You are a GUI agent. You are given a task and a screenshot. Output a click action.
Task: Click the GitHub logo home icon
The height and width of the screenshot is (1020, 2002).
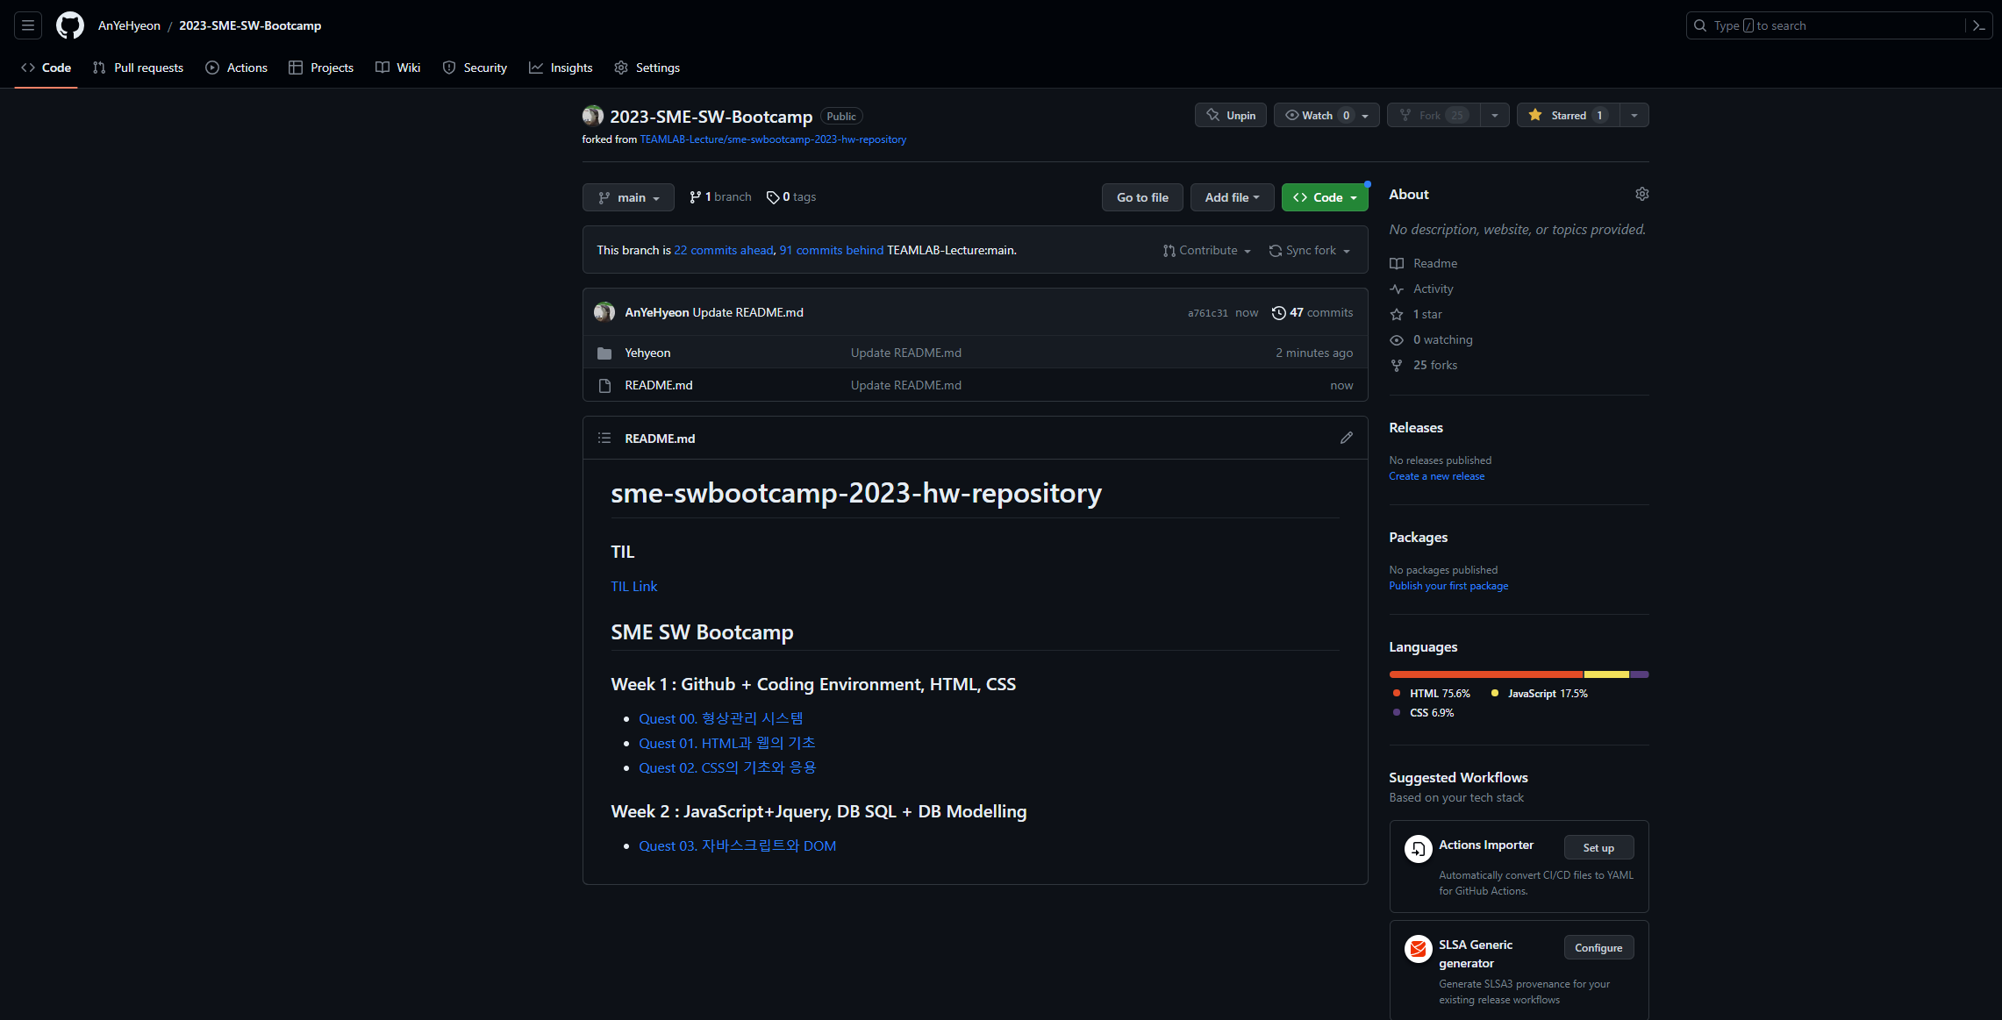[x=70, y=25]
